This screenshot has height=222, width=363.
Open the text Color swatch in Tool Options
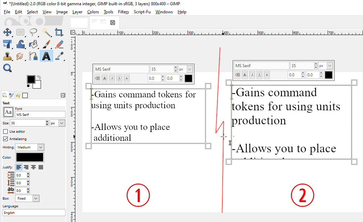(30, 157)
